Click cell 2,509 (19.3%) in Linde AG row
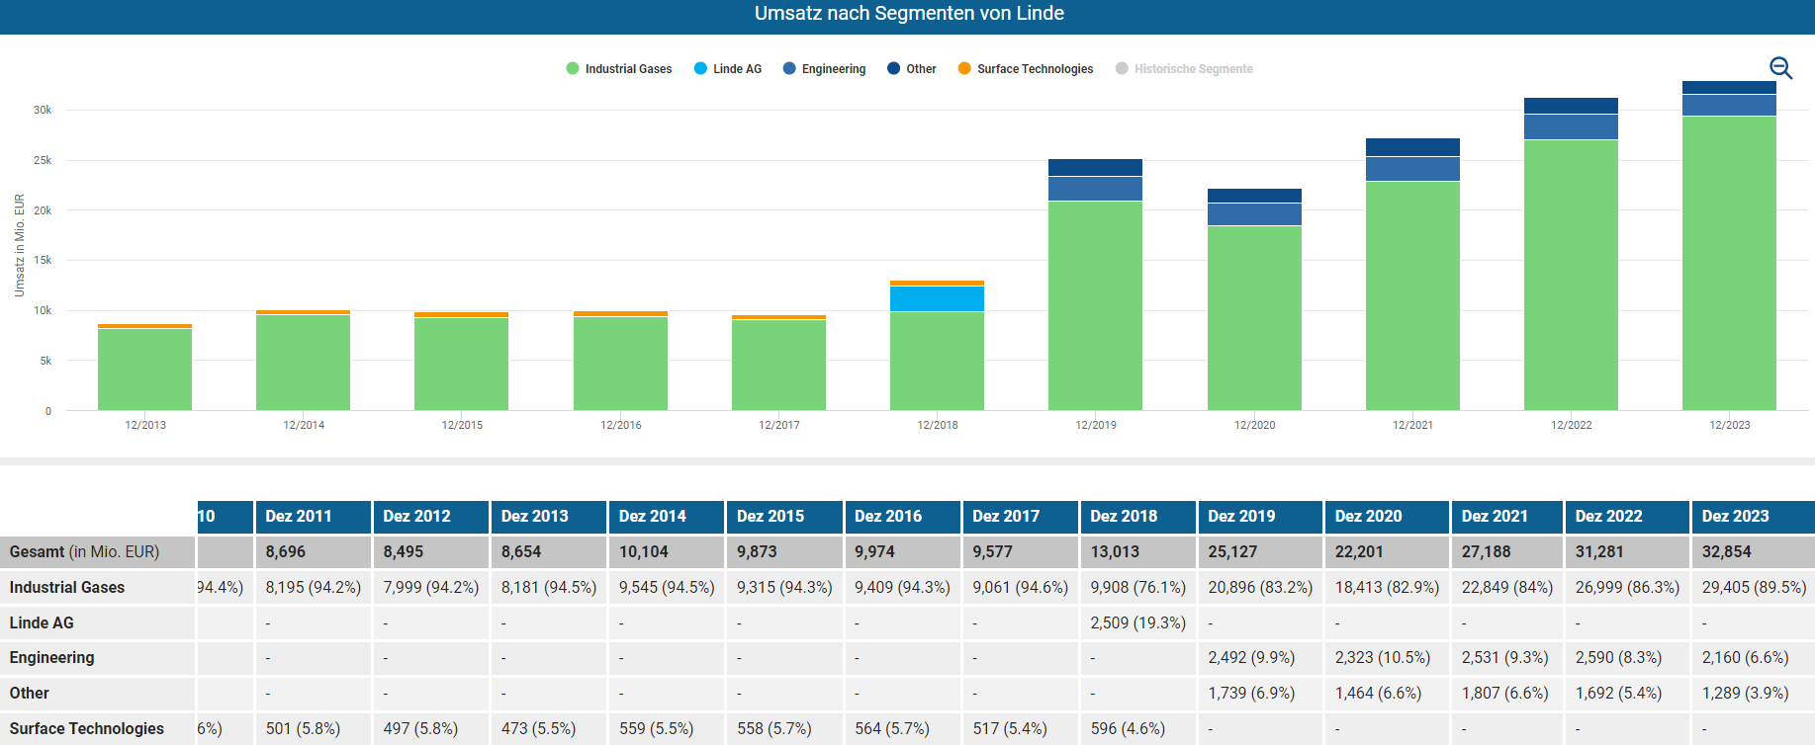This screenshot has width=1815, height=745. 1137,623
